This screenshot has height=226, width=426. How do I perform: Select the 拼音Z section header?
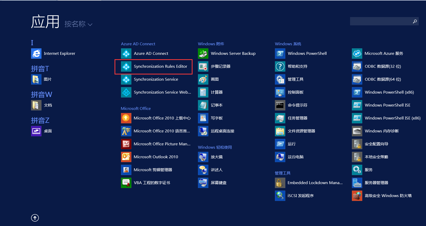coord(40,120)
